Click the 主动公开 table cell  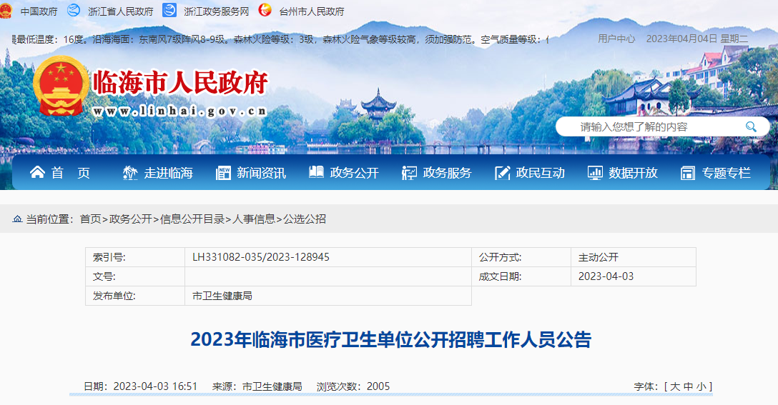(633, 257)
